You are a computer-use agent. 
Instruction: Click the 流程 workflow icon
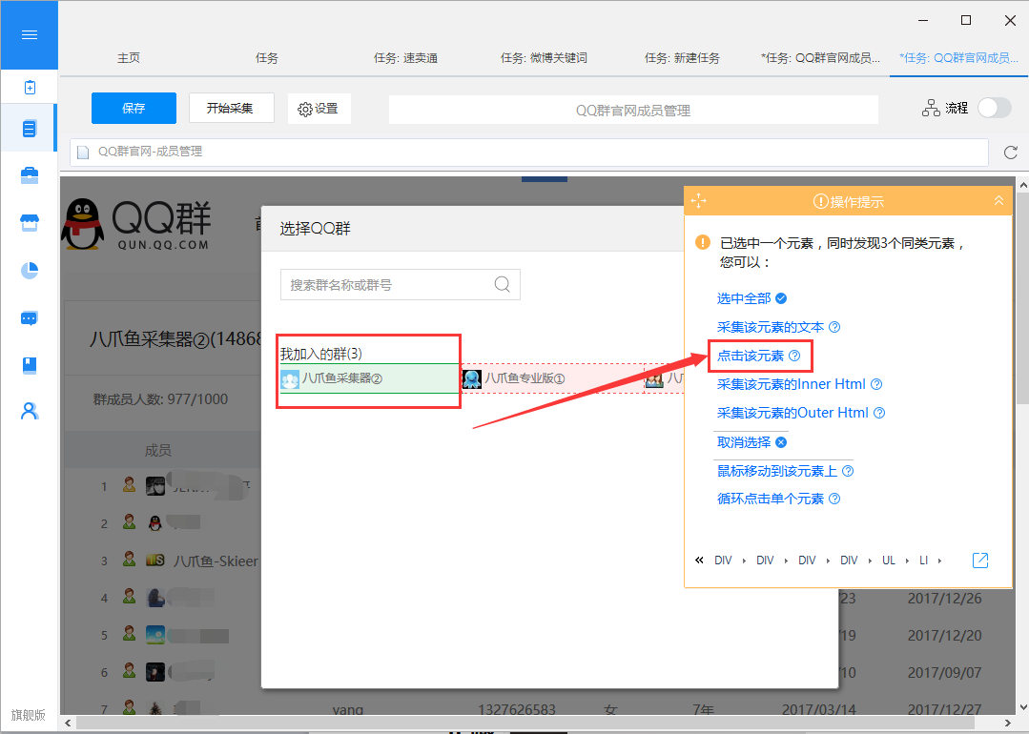tap(931, 109)
